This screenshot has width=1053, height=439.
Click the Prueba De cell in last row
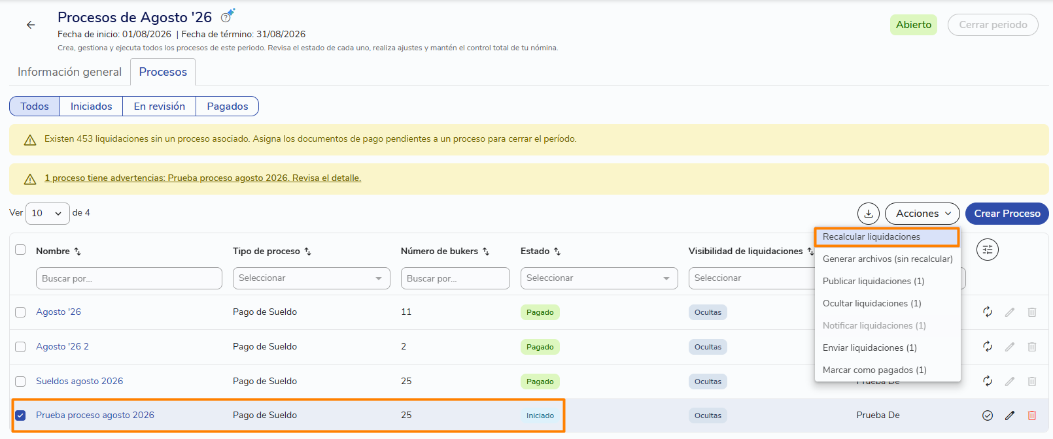pos(878,415)
